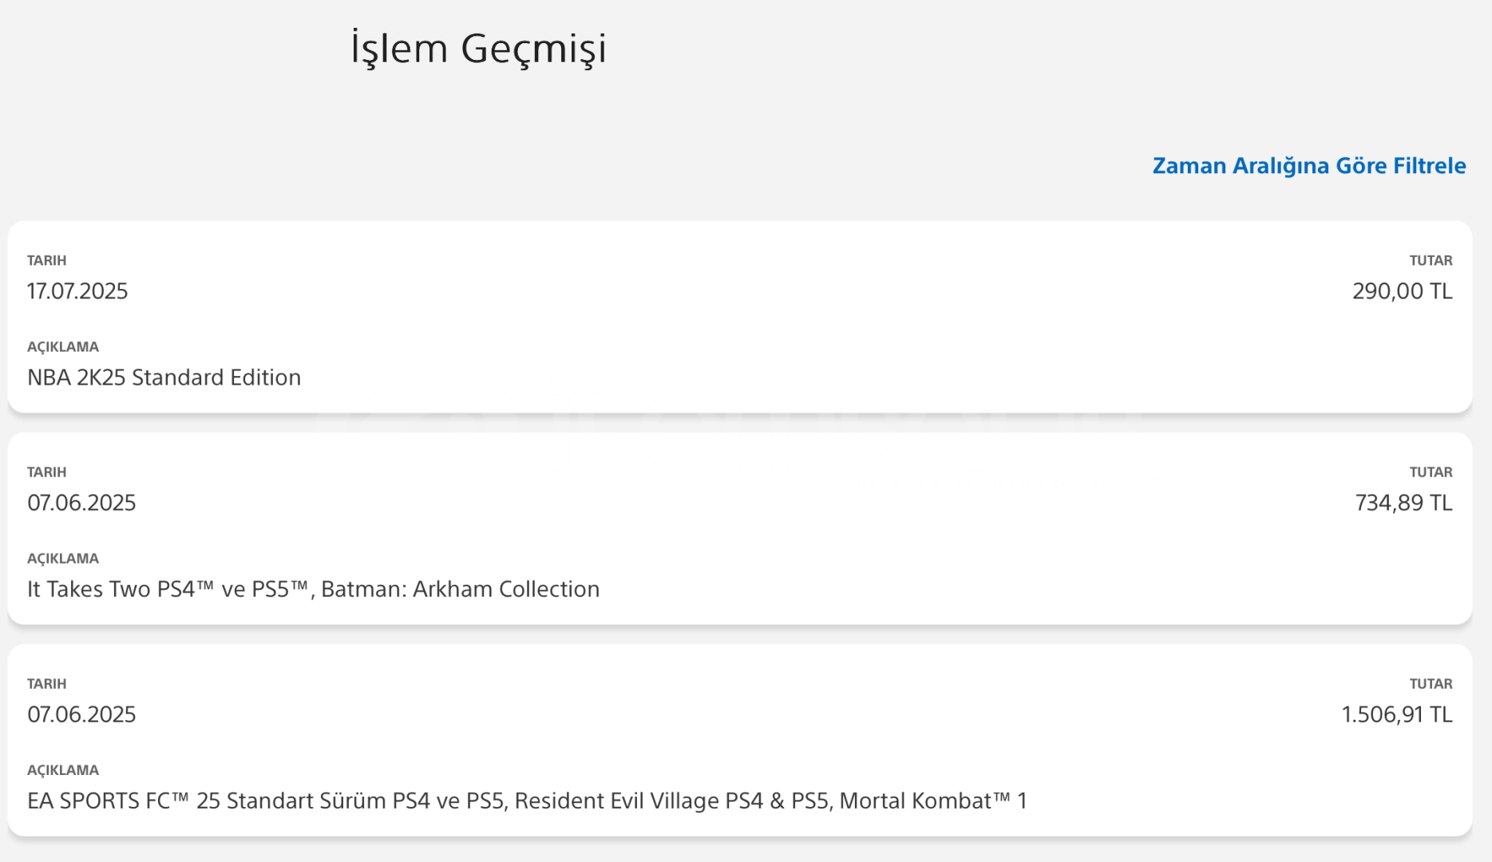The height and width of the screenshot is (862, 1492).
Task: Click the 1.506,91 TL amount
Action: click(1396, 714)
